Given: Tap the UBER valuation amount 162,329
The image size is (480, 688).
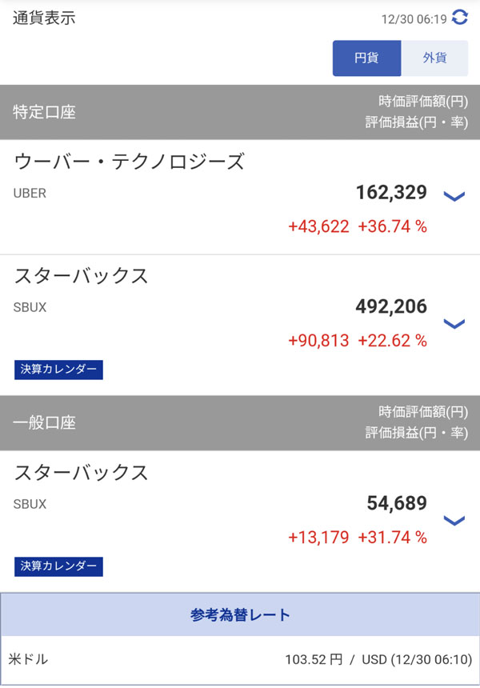Looking at the screenshot, I should click(x=391, y=192).
